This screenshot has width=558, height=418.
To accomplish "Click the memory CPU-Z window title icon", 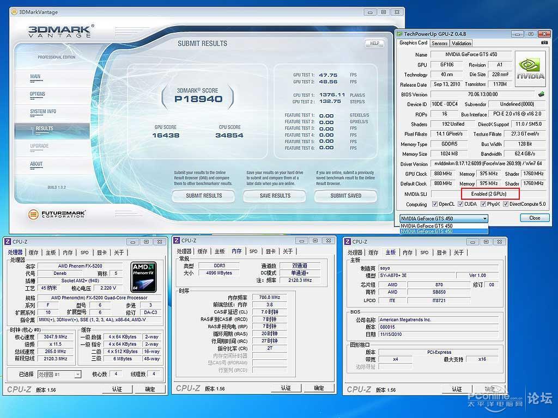I will click(x=177, y=241).
